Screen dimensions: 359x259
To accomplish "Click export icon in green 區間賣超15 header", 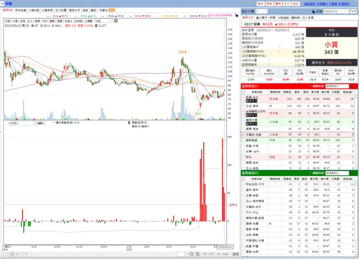I will click(x=352, y=173).
